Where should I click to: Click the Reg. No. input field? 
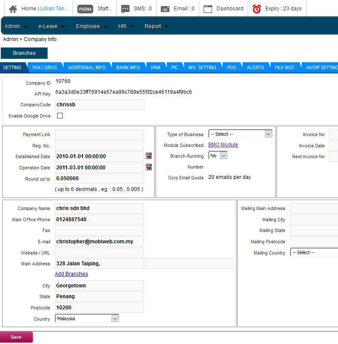[x=99, y=146]
